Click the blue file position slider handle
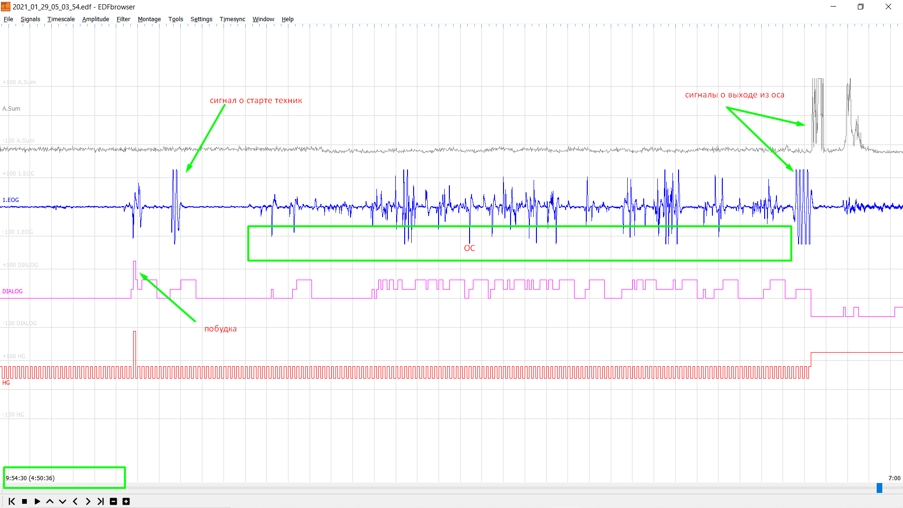 pos(879,488)
